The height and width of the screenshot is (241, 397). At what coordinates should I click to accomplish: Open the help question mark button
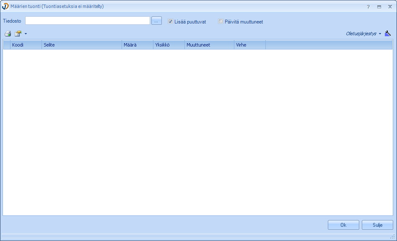(368, 7)
